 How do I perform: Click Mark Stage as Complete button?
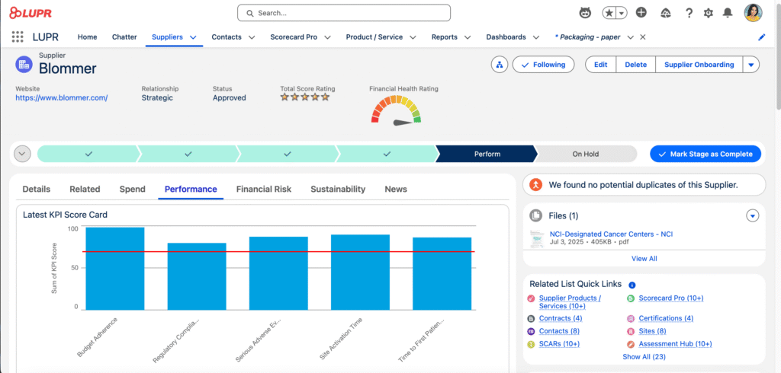tap(705, 154)
